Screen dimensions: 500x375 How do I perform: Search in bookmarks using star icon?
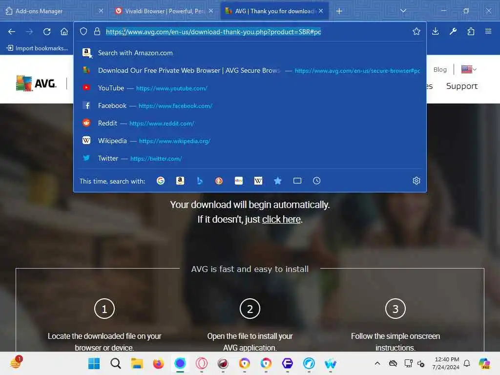(x=278, y=181)
